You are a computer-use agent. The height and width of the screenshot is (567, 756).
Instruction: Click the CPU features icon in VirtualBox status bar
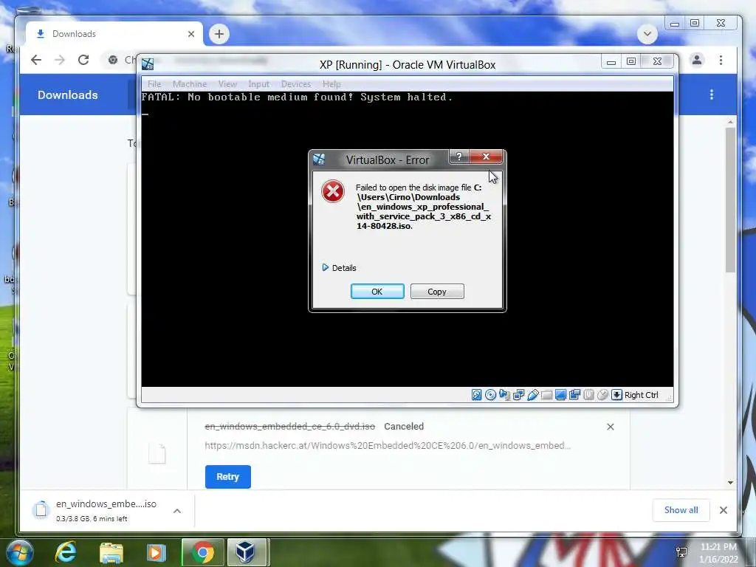(x=588, y=395)
